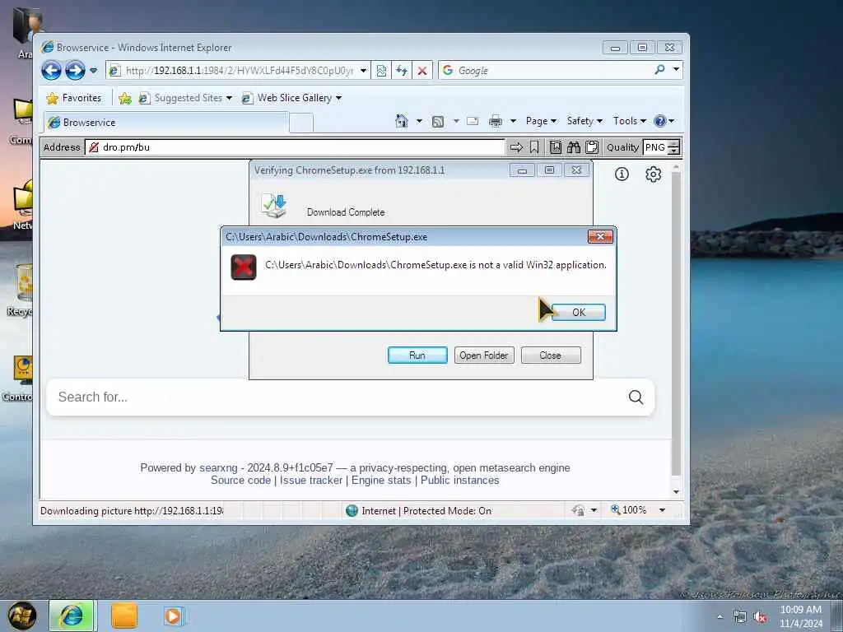This screenshot has height=632, width=843.
Task: Expand IE address bar URL history dropdown
Action: point(363,71)
